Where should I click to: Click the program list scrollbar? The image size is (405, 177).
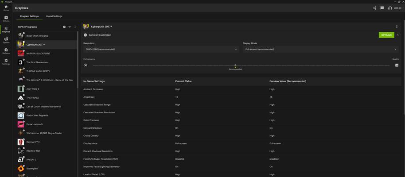[78, 59]
